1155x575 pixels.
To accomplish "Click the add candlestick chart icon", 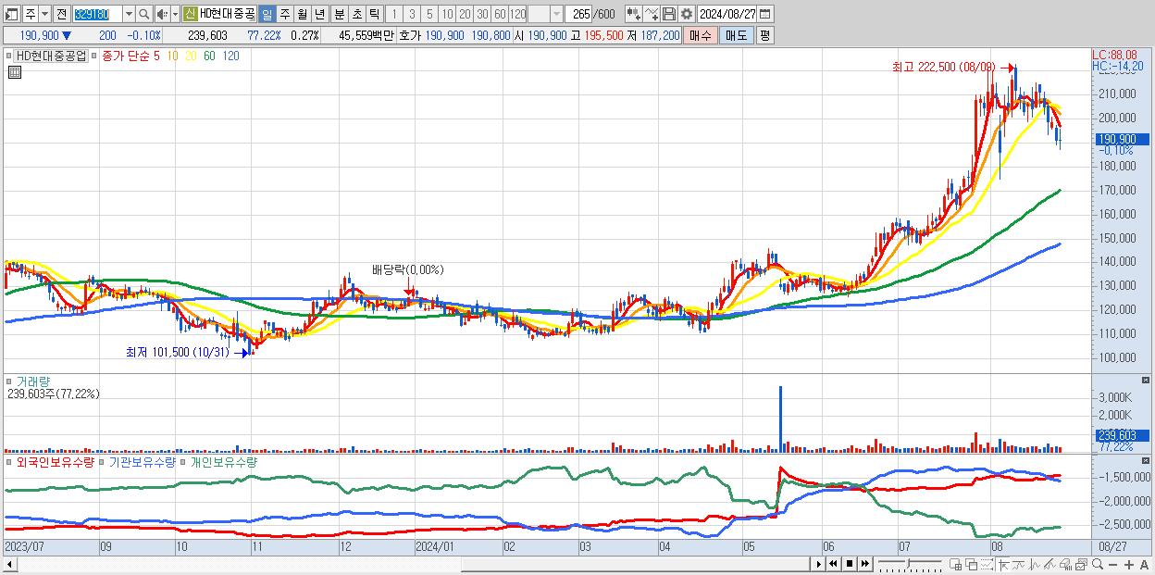I will [x=634, y=14].
